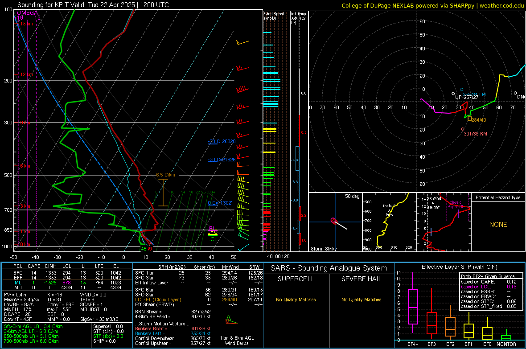Click the 'Supercell = 0.0' index value

click(x=108, y=327)
